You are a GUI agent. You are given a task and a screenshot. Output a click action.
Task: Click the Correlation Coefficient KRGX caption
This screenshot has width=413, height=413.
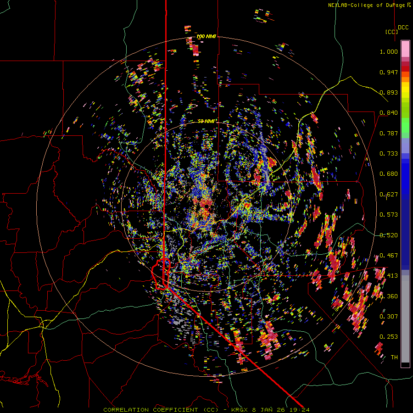coord(206,410)
